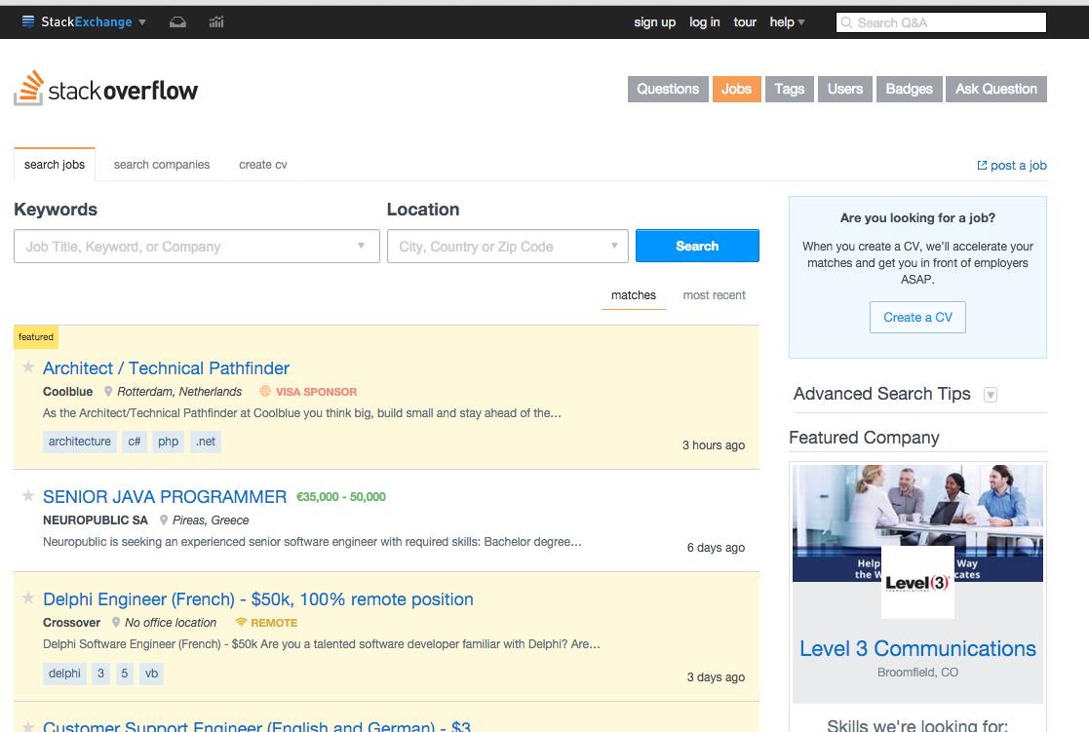Click the sign up link
The image size is (1089, 732).
coord(654,22)
